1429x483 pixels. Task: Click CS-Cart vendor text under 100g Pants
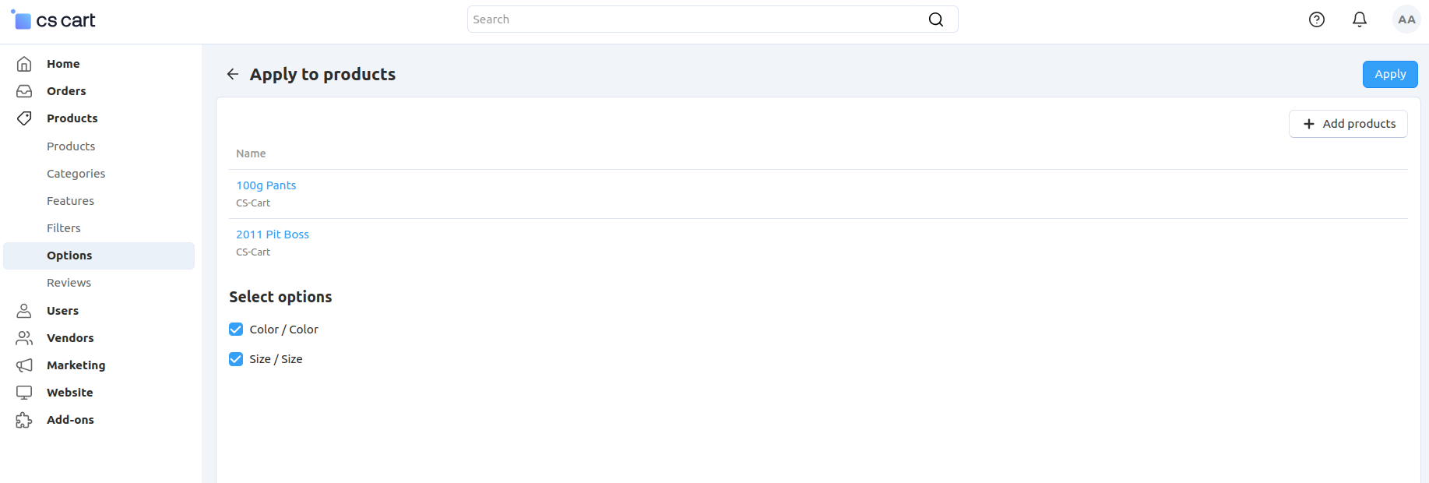coord(253,203)
